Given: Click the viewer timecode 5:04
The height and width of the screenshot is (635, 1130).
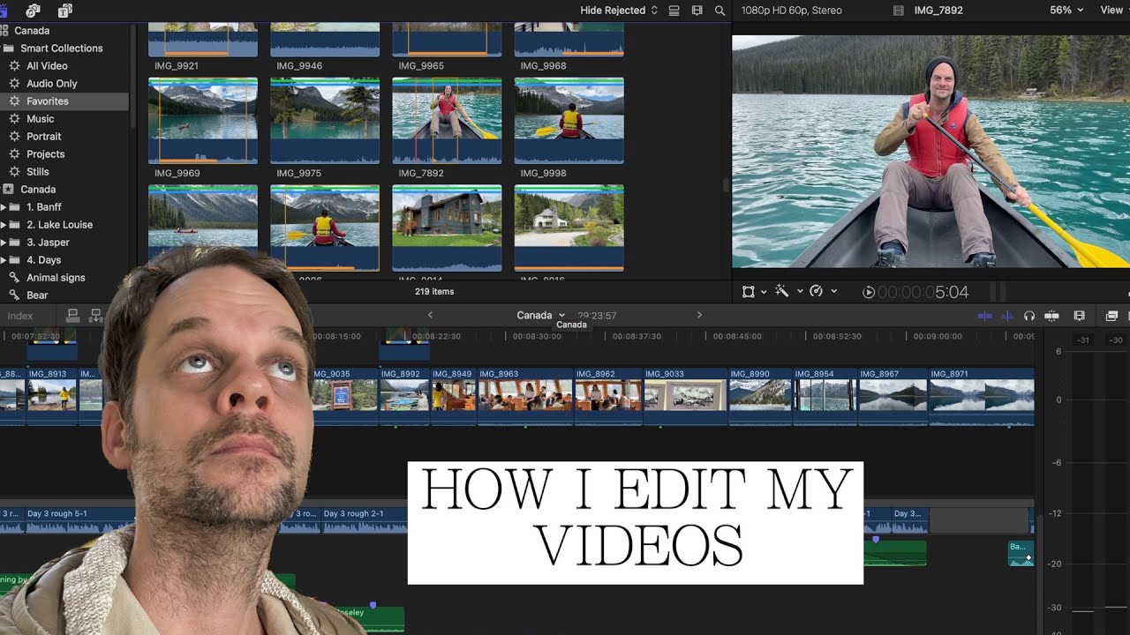Looking at the screenshot, I should pyautogui.click(x=923, y=292).
